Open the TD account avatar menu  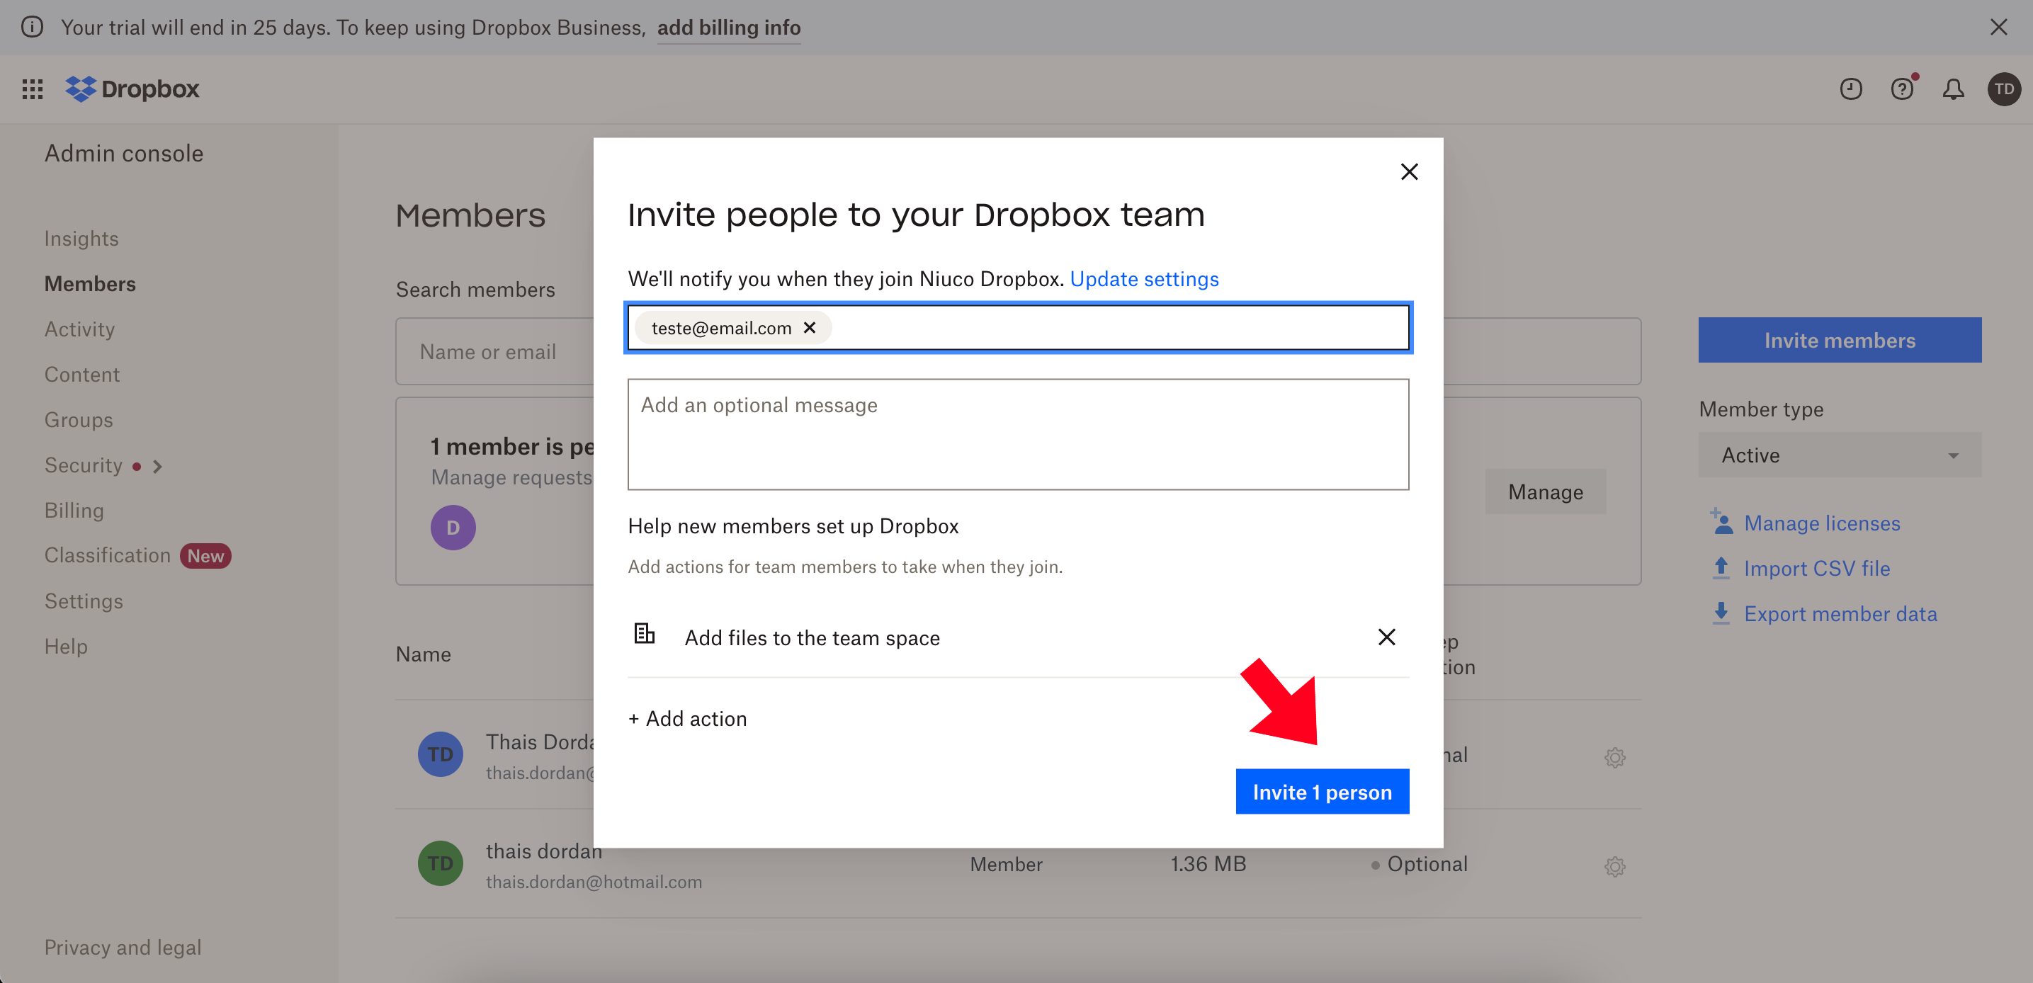2003,89
